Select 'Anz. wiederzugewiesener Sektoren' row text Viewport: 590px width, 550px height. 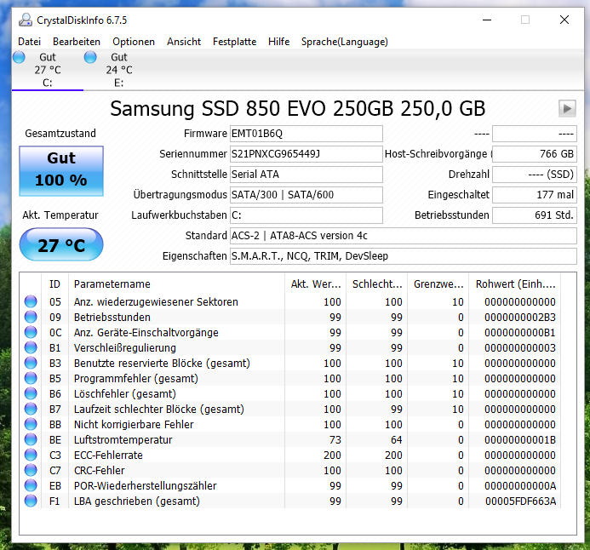click(156, 301)
